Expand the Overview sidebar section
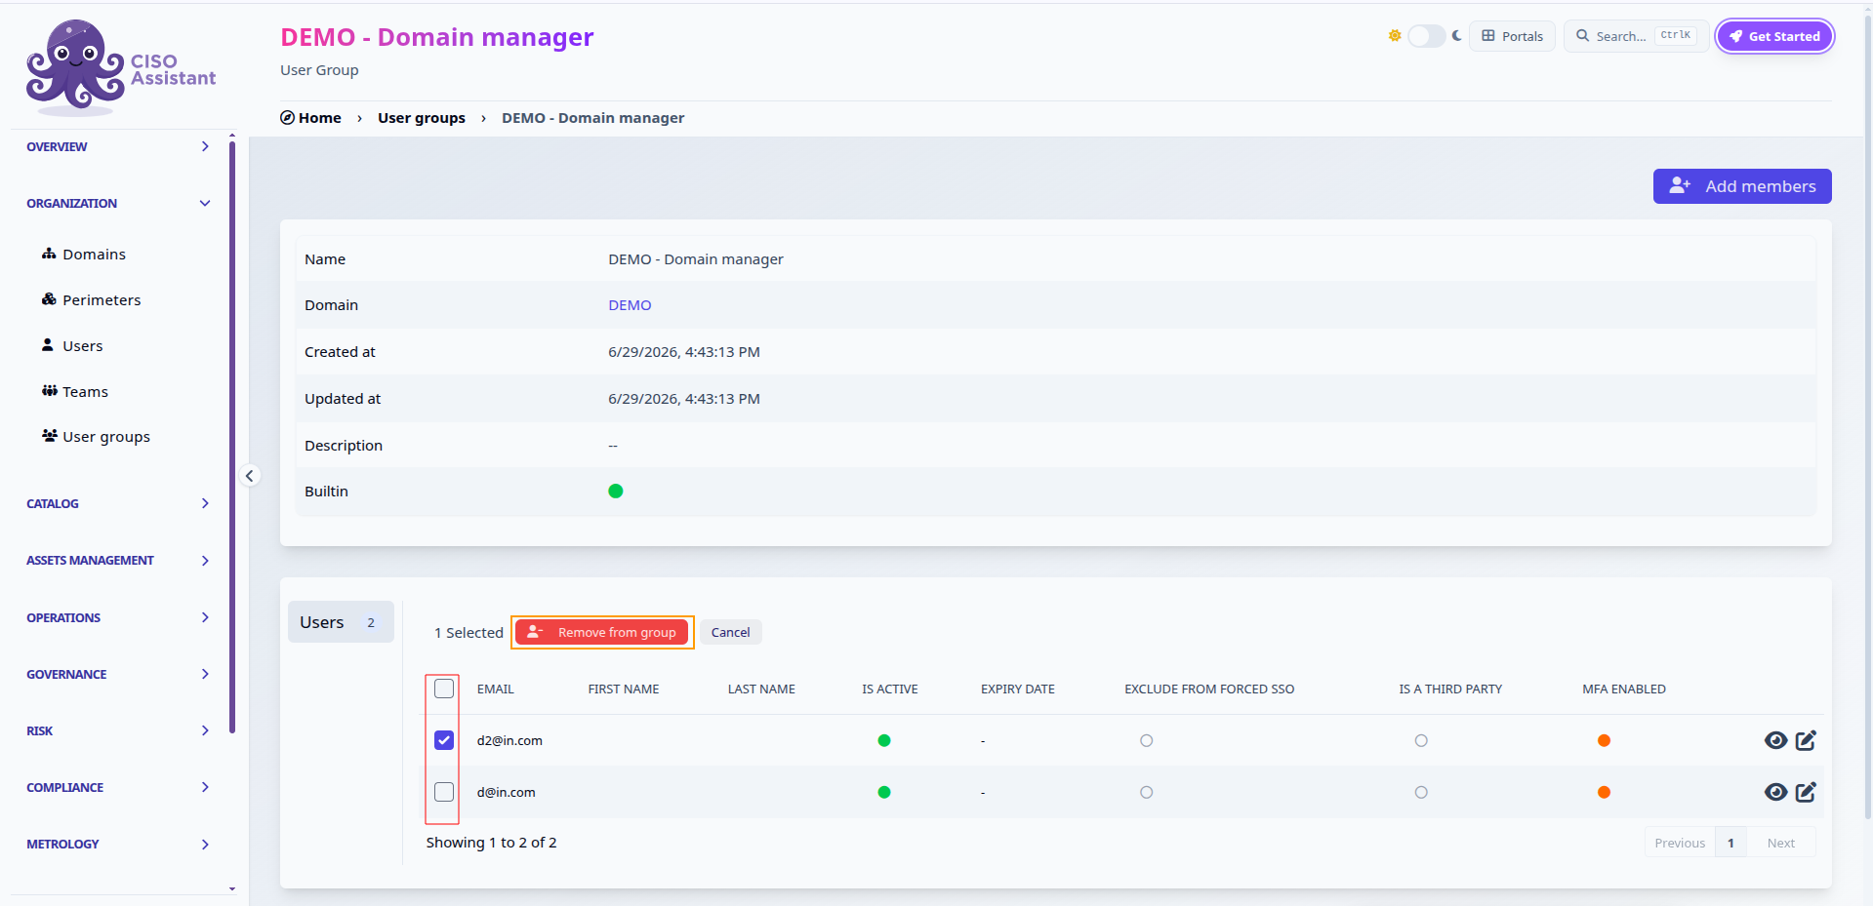Image resolution: width=1873 pixels, height=906 pixels. 118,146
